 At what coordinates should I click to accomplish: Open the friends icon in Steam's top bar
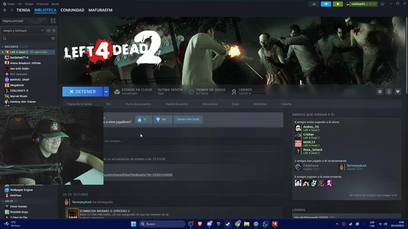(x=314, y=4)
